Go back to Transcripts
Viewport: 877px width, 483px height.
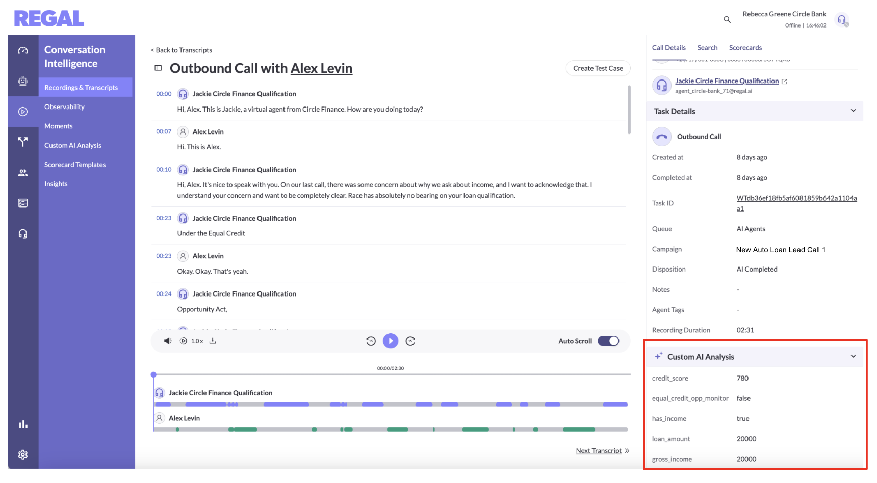coord(181,50)
